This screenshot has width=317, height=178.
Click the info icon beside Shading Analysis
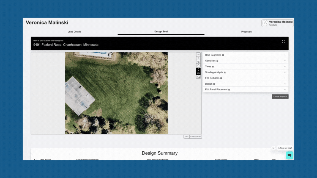click(x=225, y=73)
